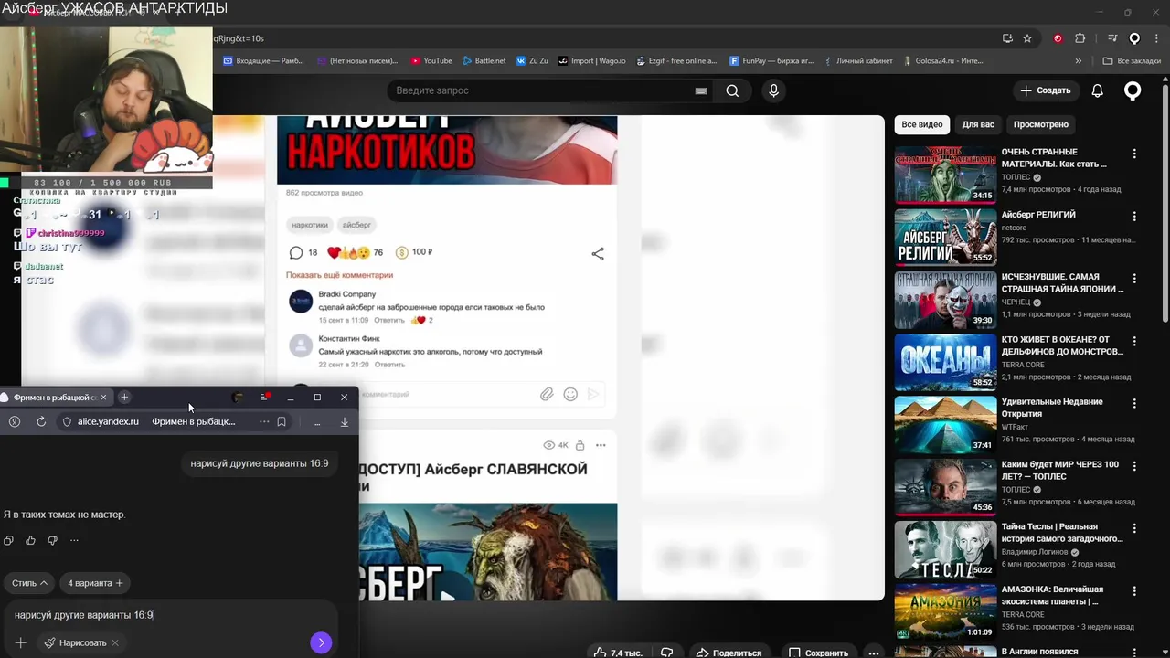Click the YouTube page vertical scrollbar

(1165, 203)
